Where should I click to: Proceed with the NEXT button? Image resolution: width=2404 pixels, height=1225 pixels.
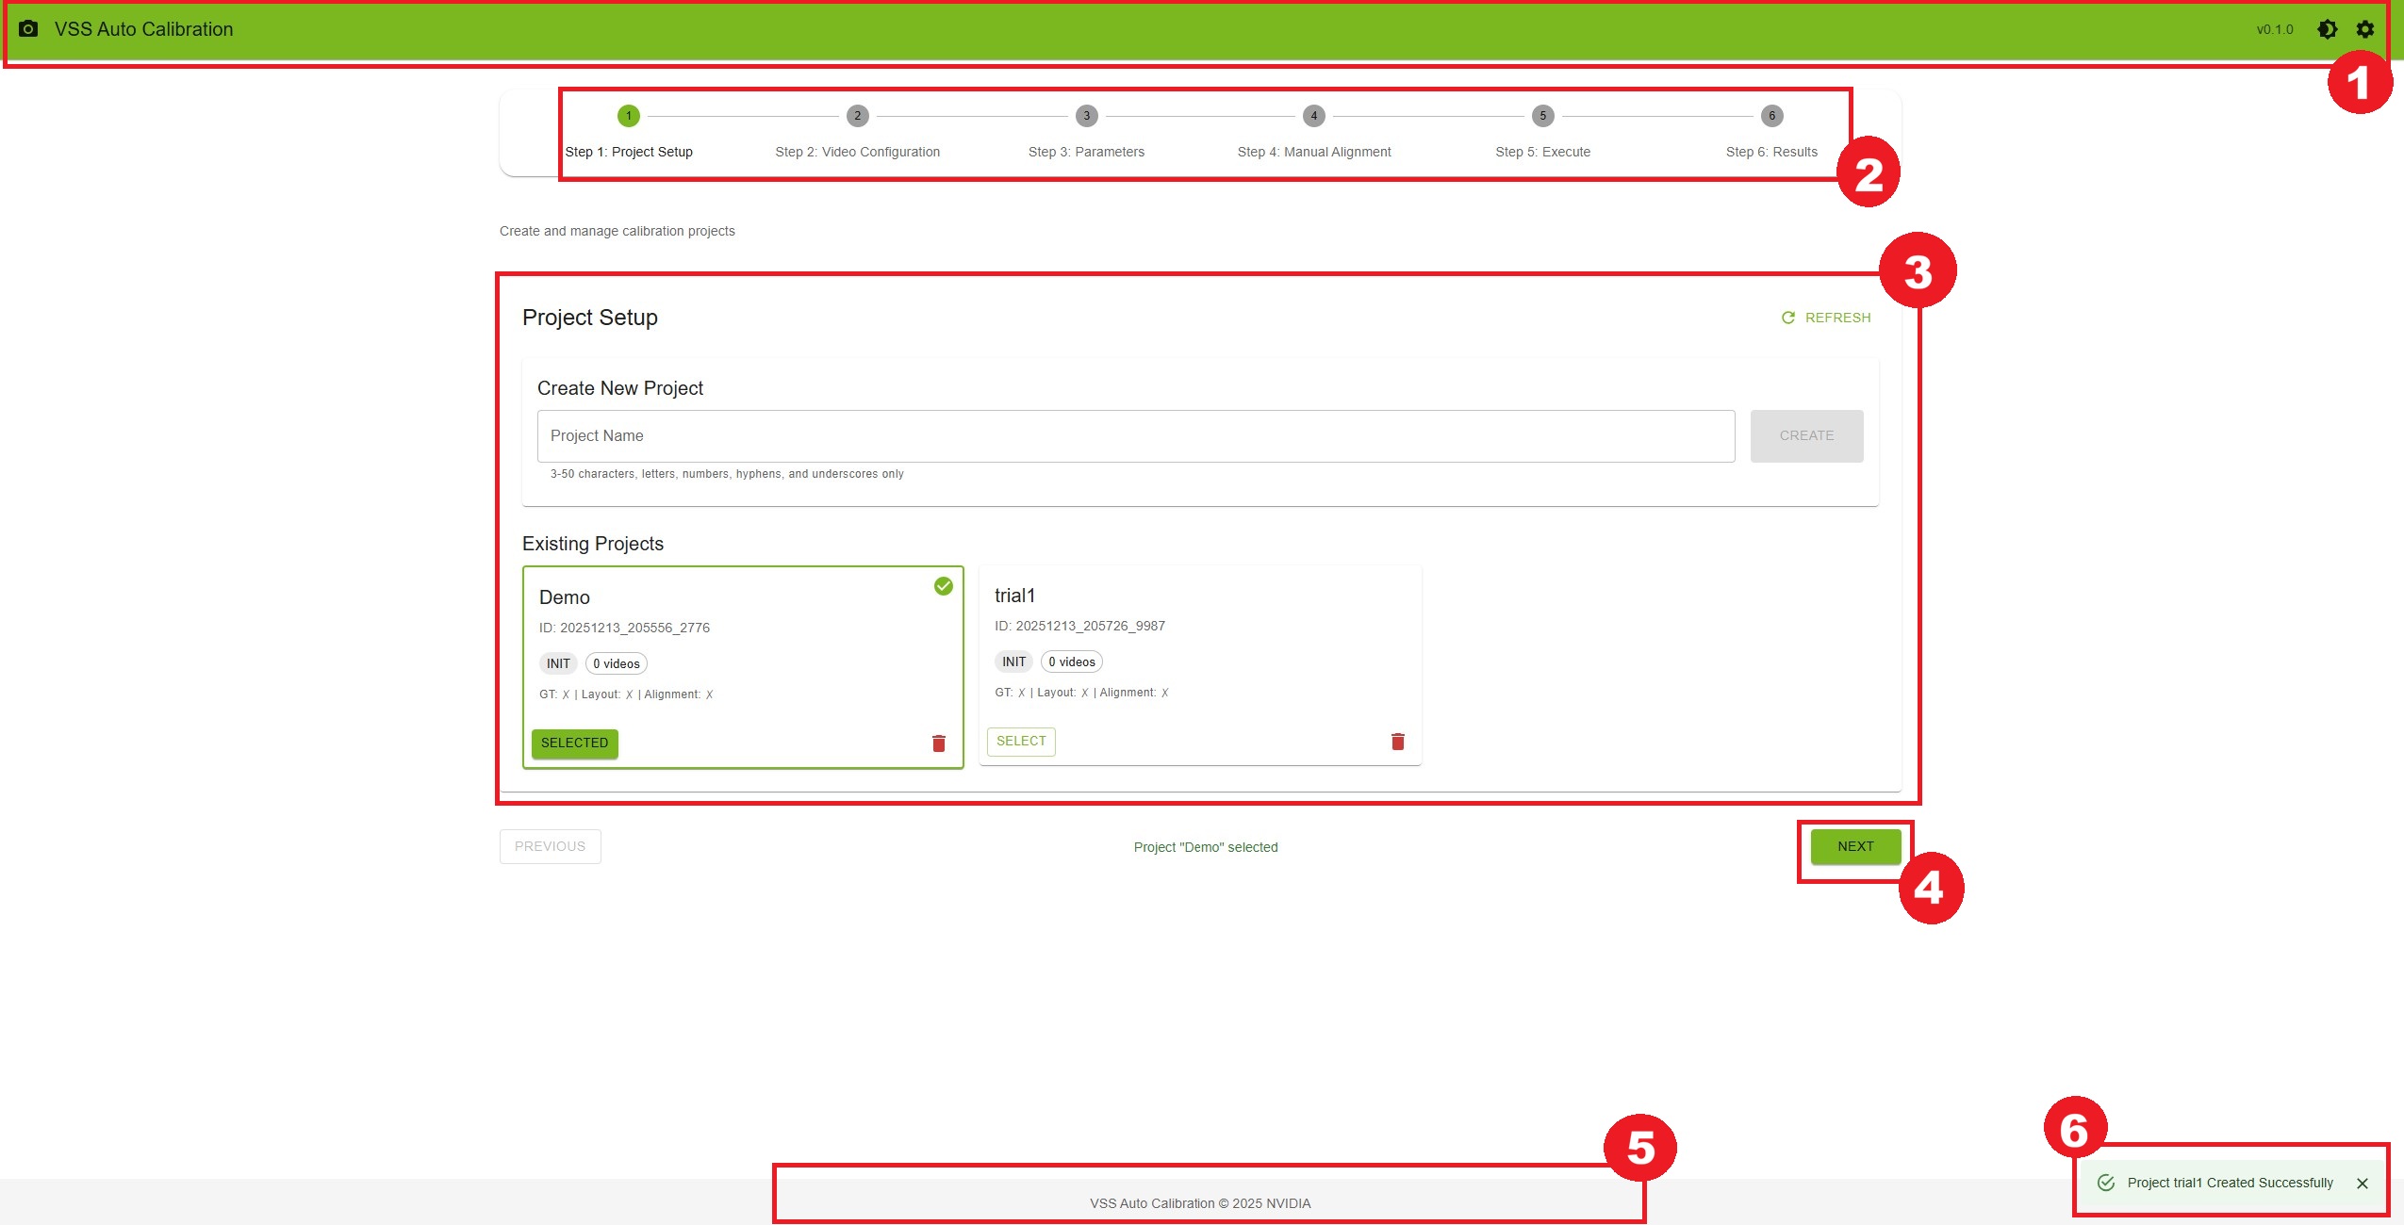(1854, 846)
